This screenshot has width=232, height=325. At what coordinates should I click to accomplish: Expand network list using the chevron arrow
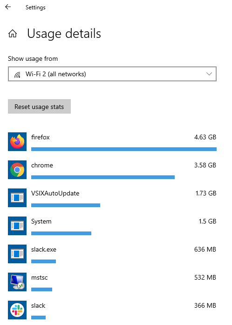click(209, 74)
